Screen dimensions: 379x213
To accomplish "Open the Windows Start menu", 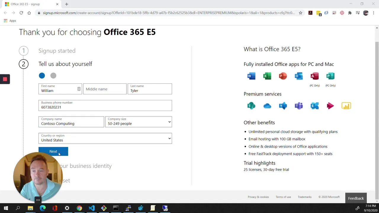I will pyautogui.click(x=6, y=208).
